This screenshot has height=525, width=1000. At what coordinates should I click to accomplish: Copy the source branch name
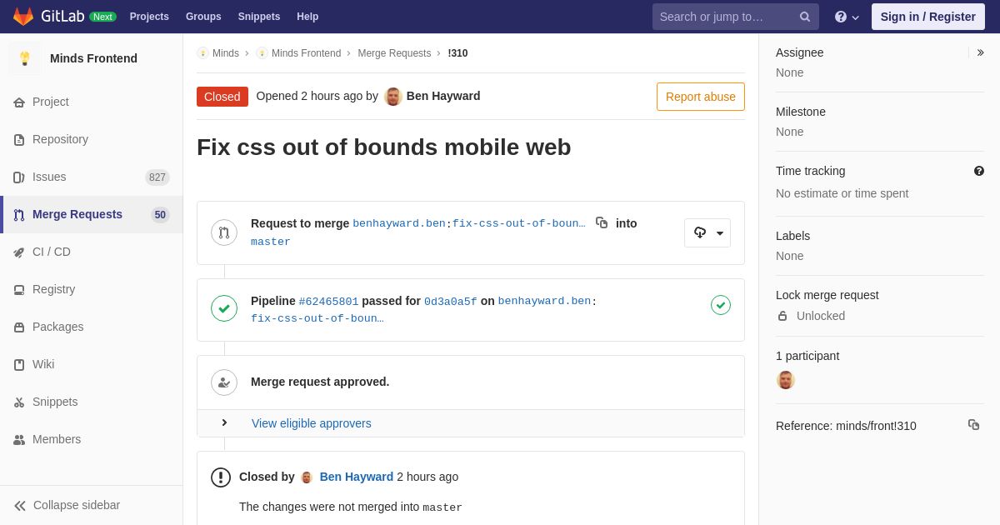[602, 222]
